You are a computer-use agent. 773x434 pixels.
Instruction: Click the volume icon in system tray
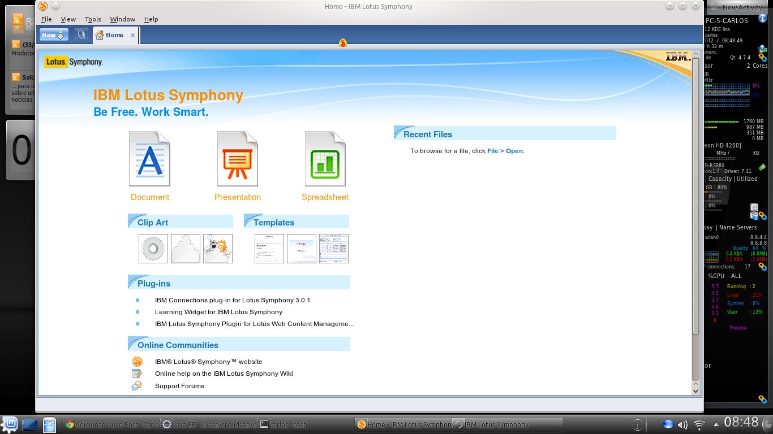[682, 424]
